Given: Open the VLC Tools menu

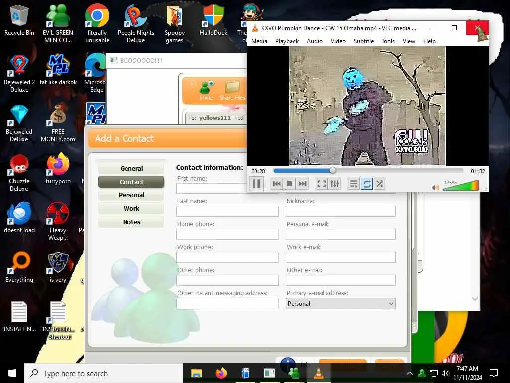Looking at the screenshot, I should click(388, 41).
